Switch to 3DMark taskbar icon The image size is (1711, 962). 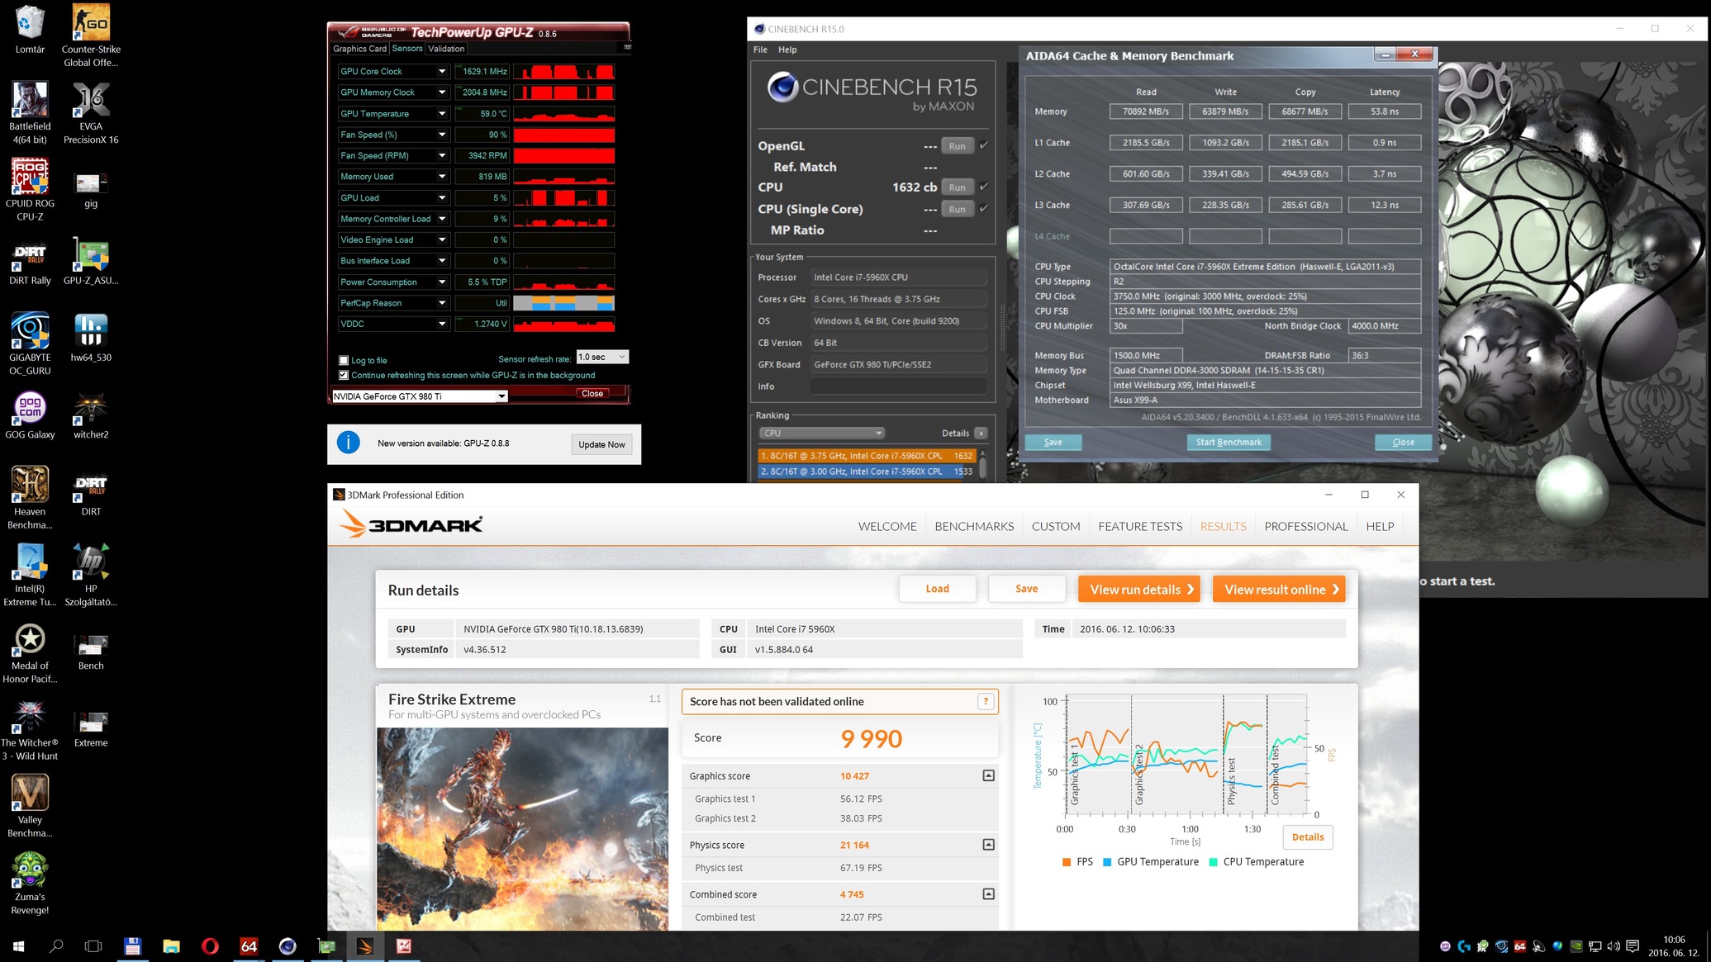point(365,946)
